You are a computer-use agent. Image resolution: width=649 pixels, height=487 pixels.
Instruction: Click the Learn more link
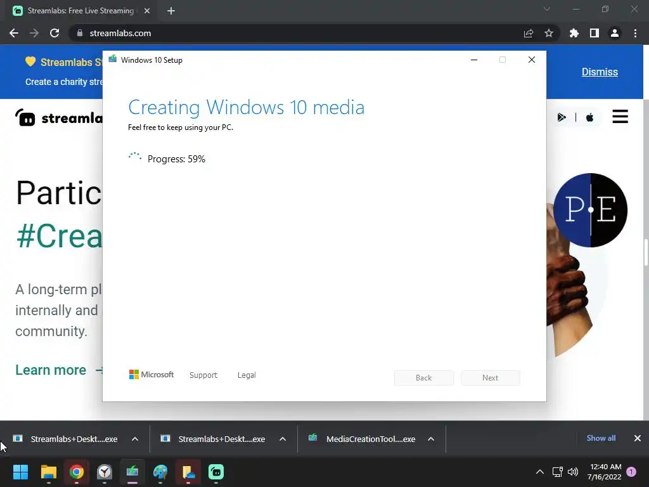tap(51, 370)
